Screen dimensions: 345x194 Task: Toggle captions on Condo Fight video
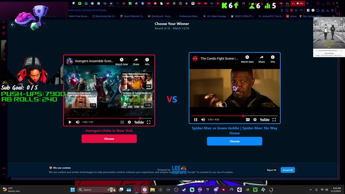point(248,120)
